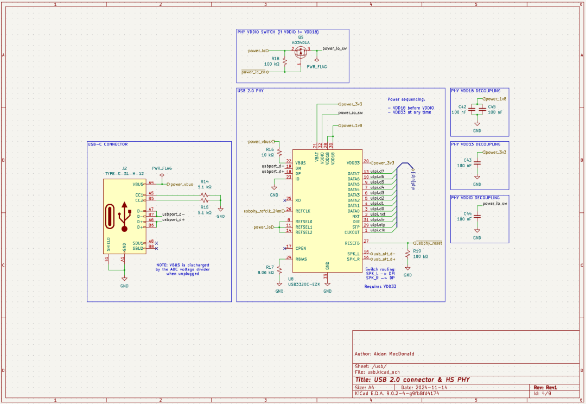Click the GND symbol in PHY VDDIO decoupling box
The image size is (586, 404).
(x=477, y=231)
